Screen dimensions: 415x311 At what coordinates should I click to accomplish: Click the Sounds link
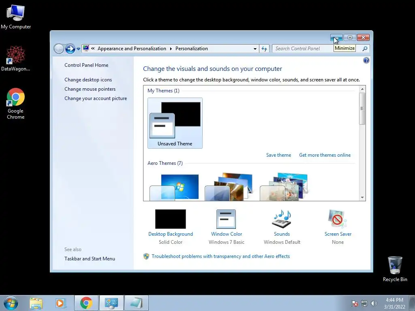click(282, 234)
